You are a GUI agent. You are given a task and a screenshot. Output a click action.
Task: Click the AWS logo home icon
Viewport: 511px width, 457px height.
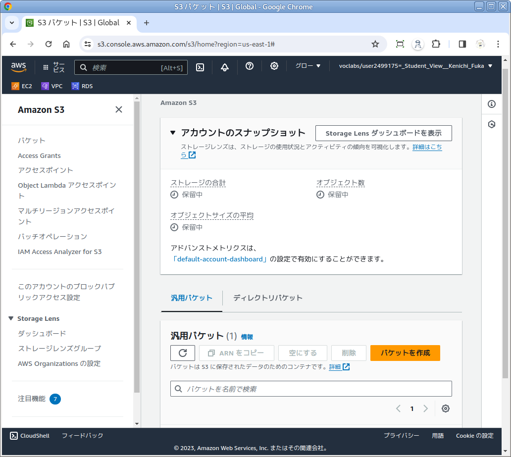coord(19,67)
